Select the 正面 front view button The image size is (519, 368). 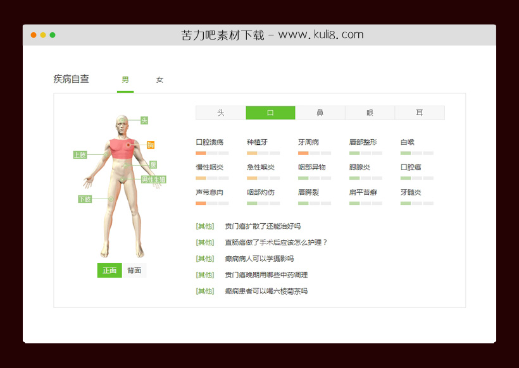pyautogui.click(x=109, y=270)
